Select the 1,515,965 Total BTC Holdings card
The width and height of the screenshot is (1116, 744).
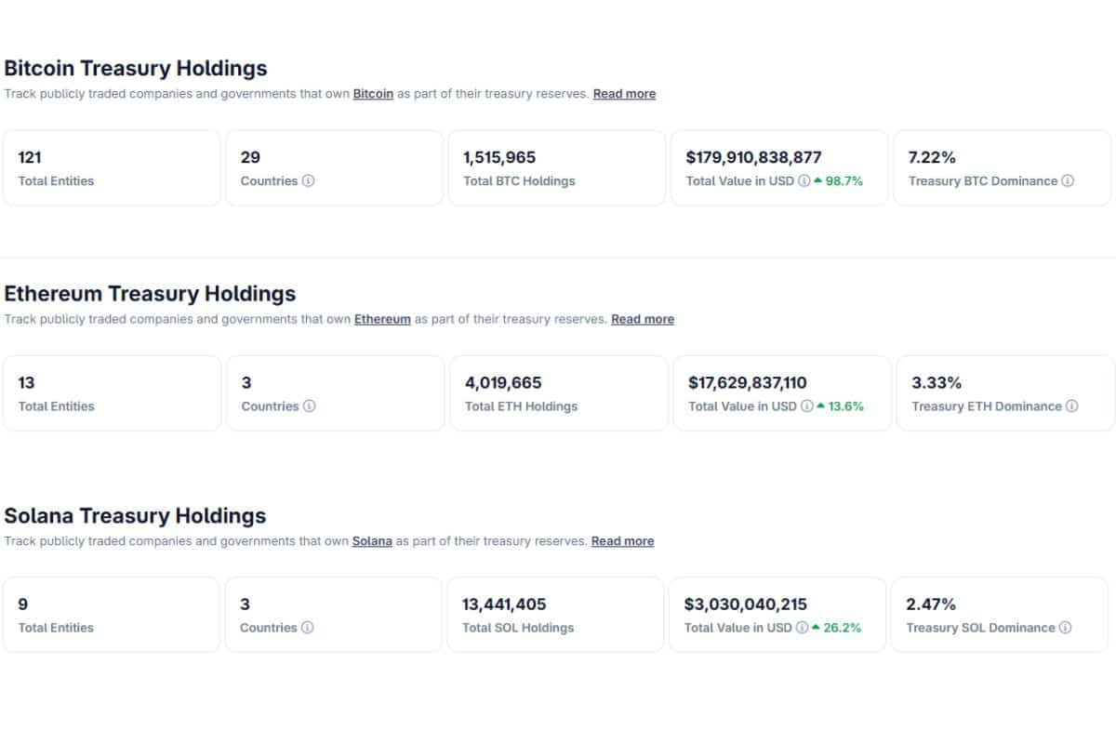click(x=556, y=167)
